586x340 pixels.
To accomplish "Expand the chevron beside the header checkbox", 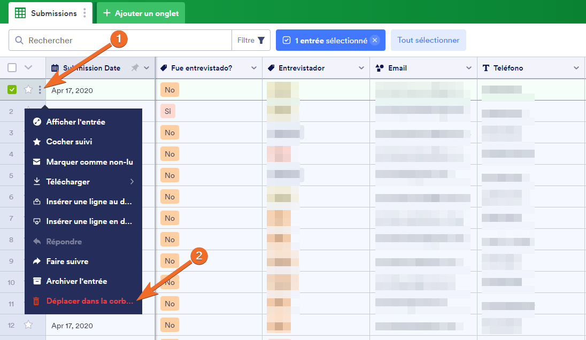I will (x=28, y=68).
